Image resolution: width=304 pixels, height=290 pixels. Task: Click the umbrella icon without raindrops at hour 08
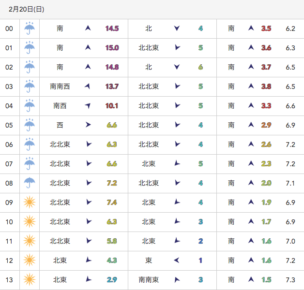pos(30,183)
